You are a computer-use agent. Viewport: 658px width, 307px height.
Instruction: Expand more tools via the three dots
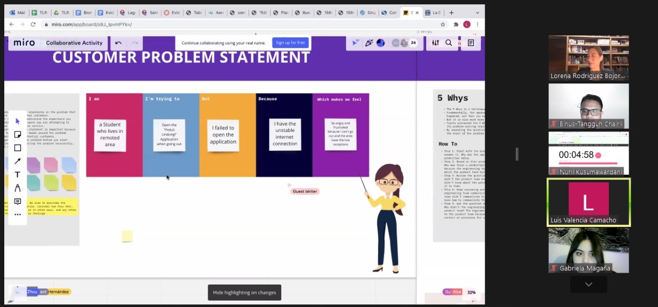18,214
